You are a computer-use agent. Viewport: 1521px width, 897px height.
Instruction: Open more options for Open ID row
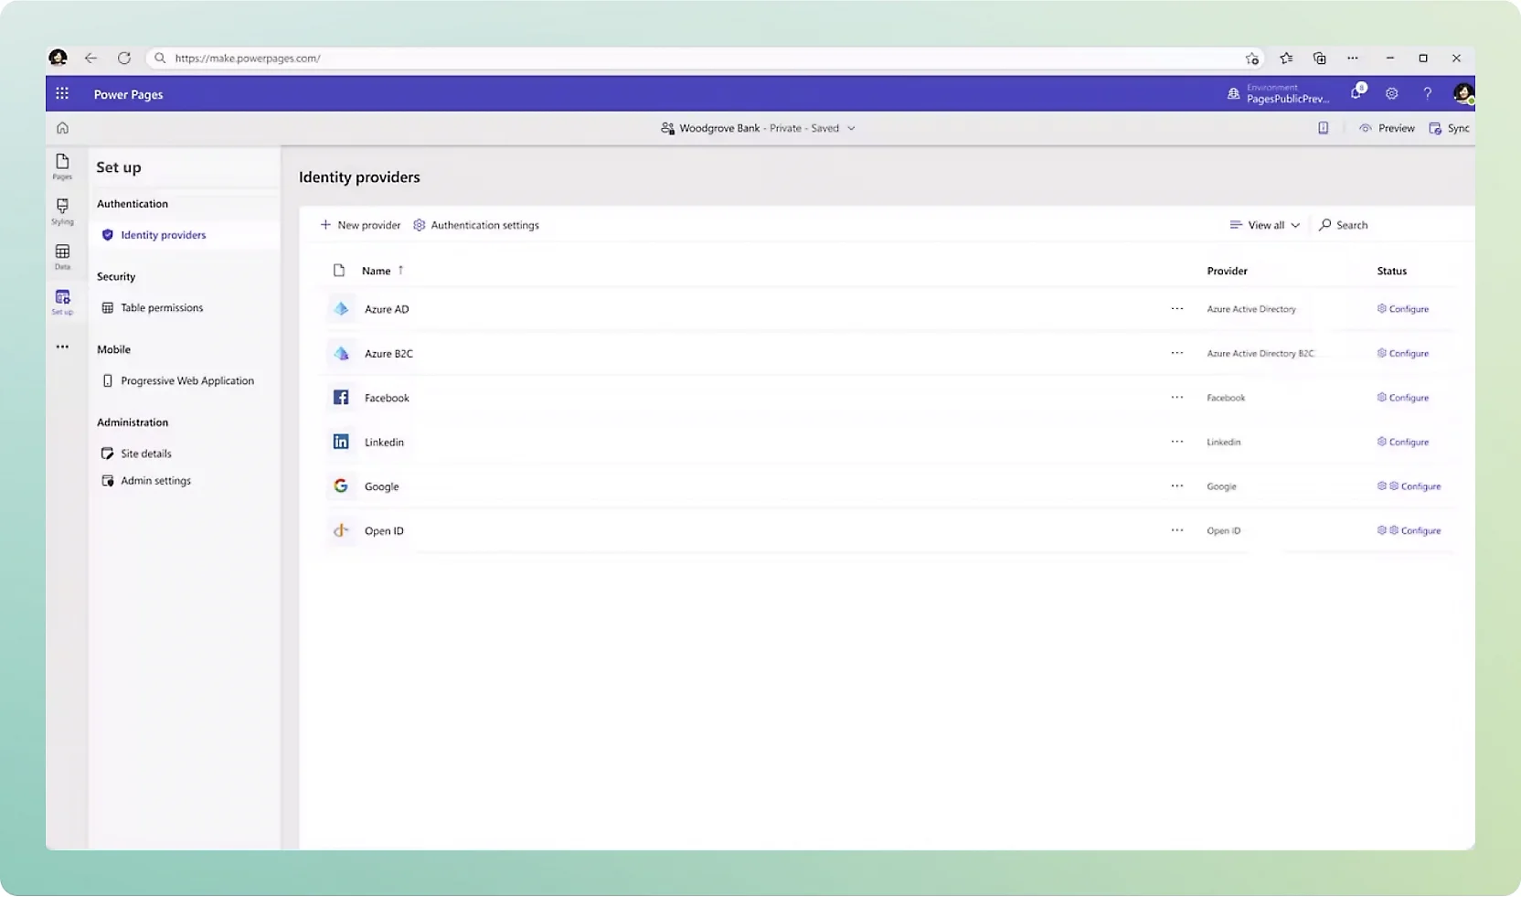pos(1177,530)
